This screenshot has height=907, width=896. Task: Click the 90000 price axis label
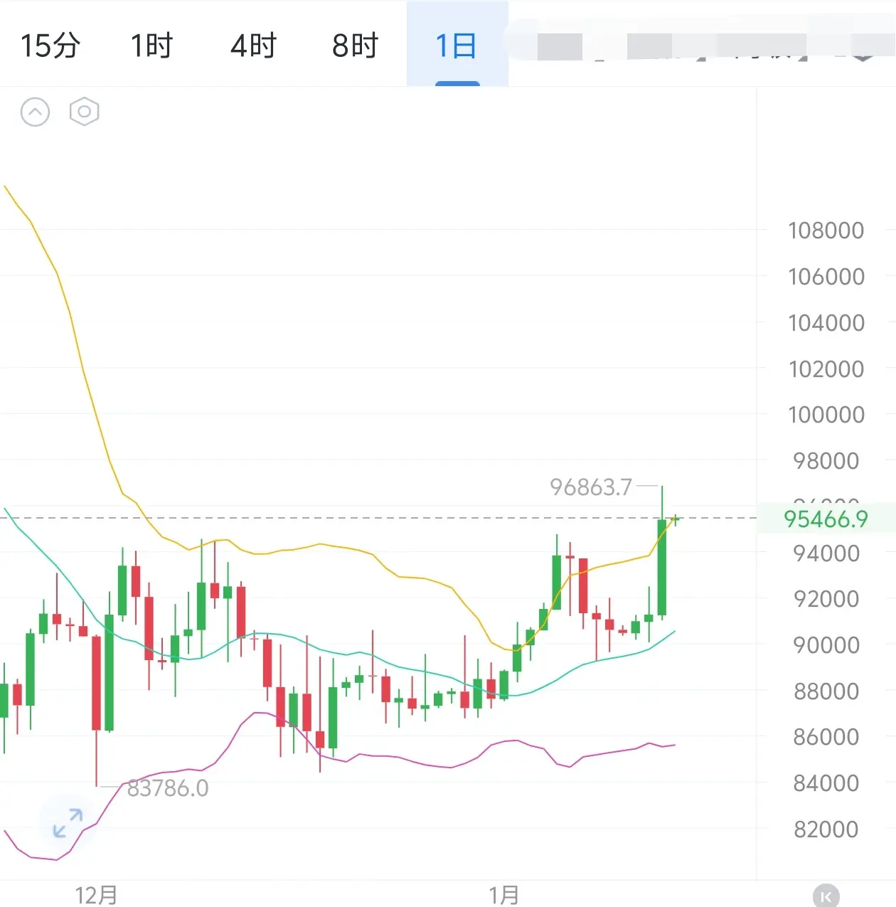[826, 645]
